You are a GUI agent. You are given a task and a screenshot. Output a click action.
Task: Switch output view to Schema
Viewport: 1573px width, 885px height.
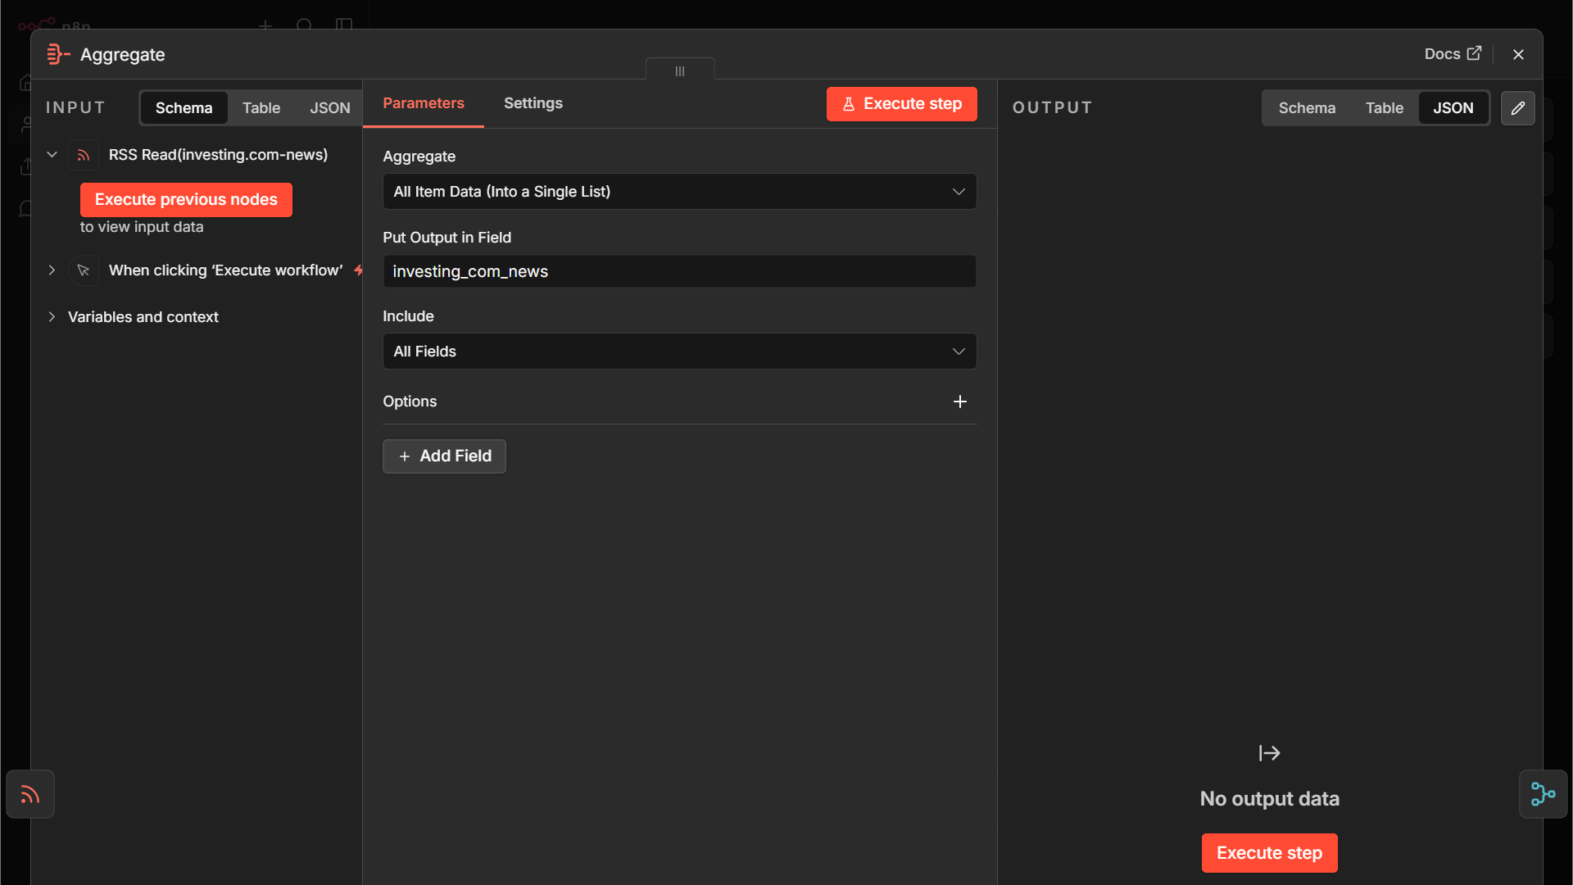click(1307, 108)
